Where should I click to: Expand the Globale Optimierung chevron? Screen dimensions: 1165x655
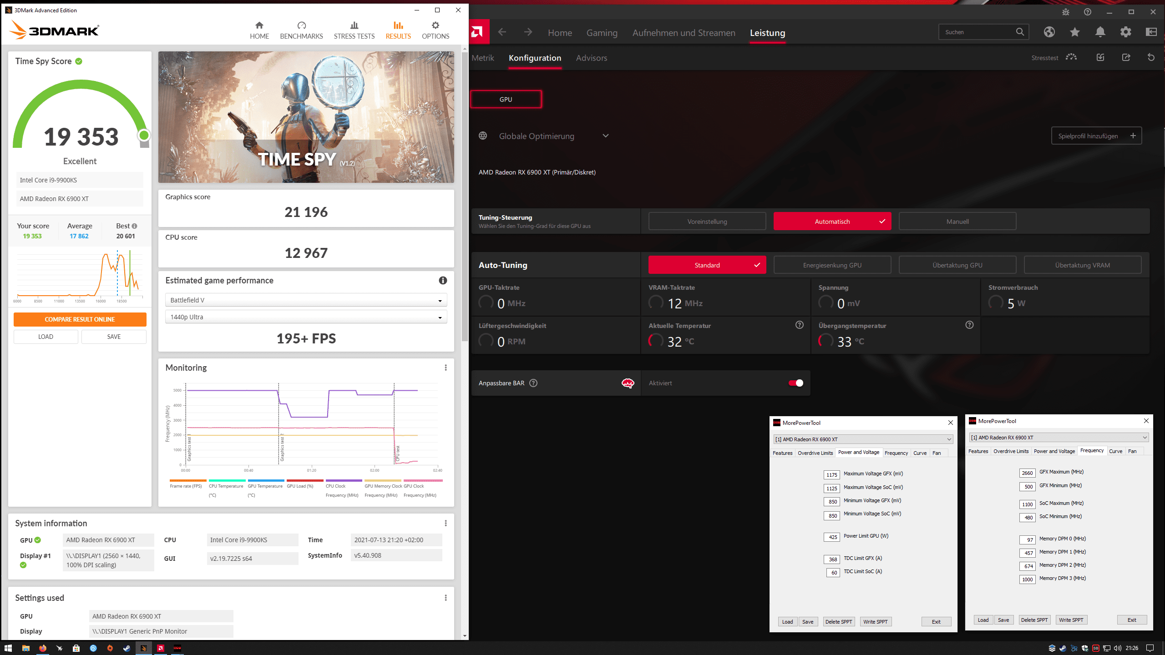[x=605, y=136]
